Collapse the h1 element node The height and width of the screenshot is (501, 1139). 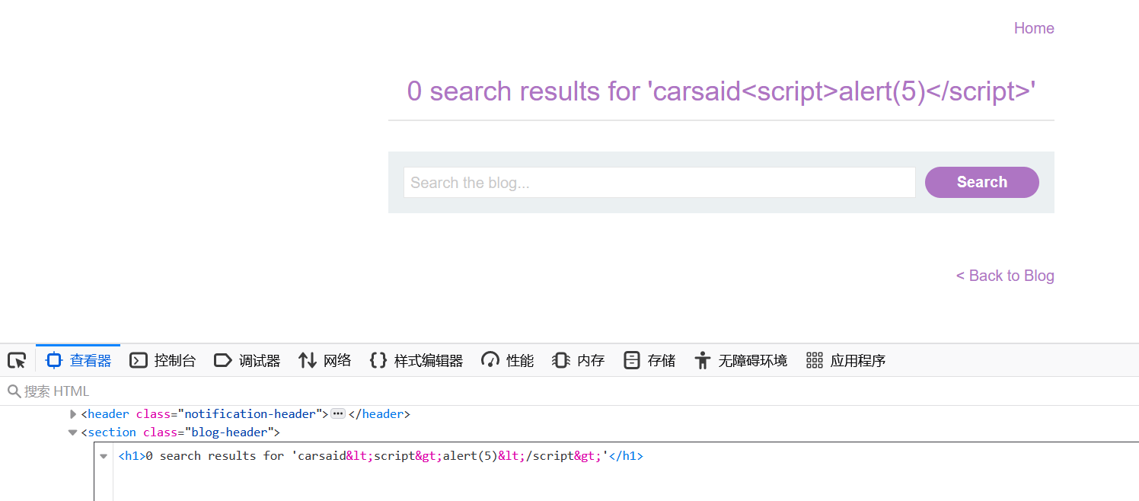[104, 456]
